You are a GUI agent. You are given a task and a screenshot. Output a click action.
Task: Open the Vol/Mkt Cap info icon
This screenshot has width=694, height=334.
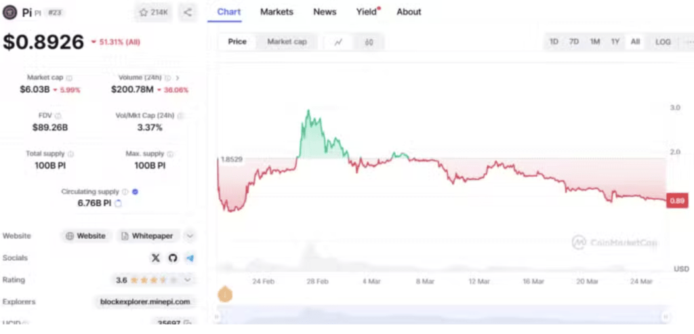coord(180,116)
